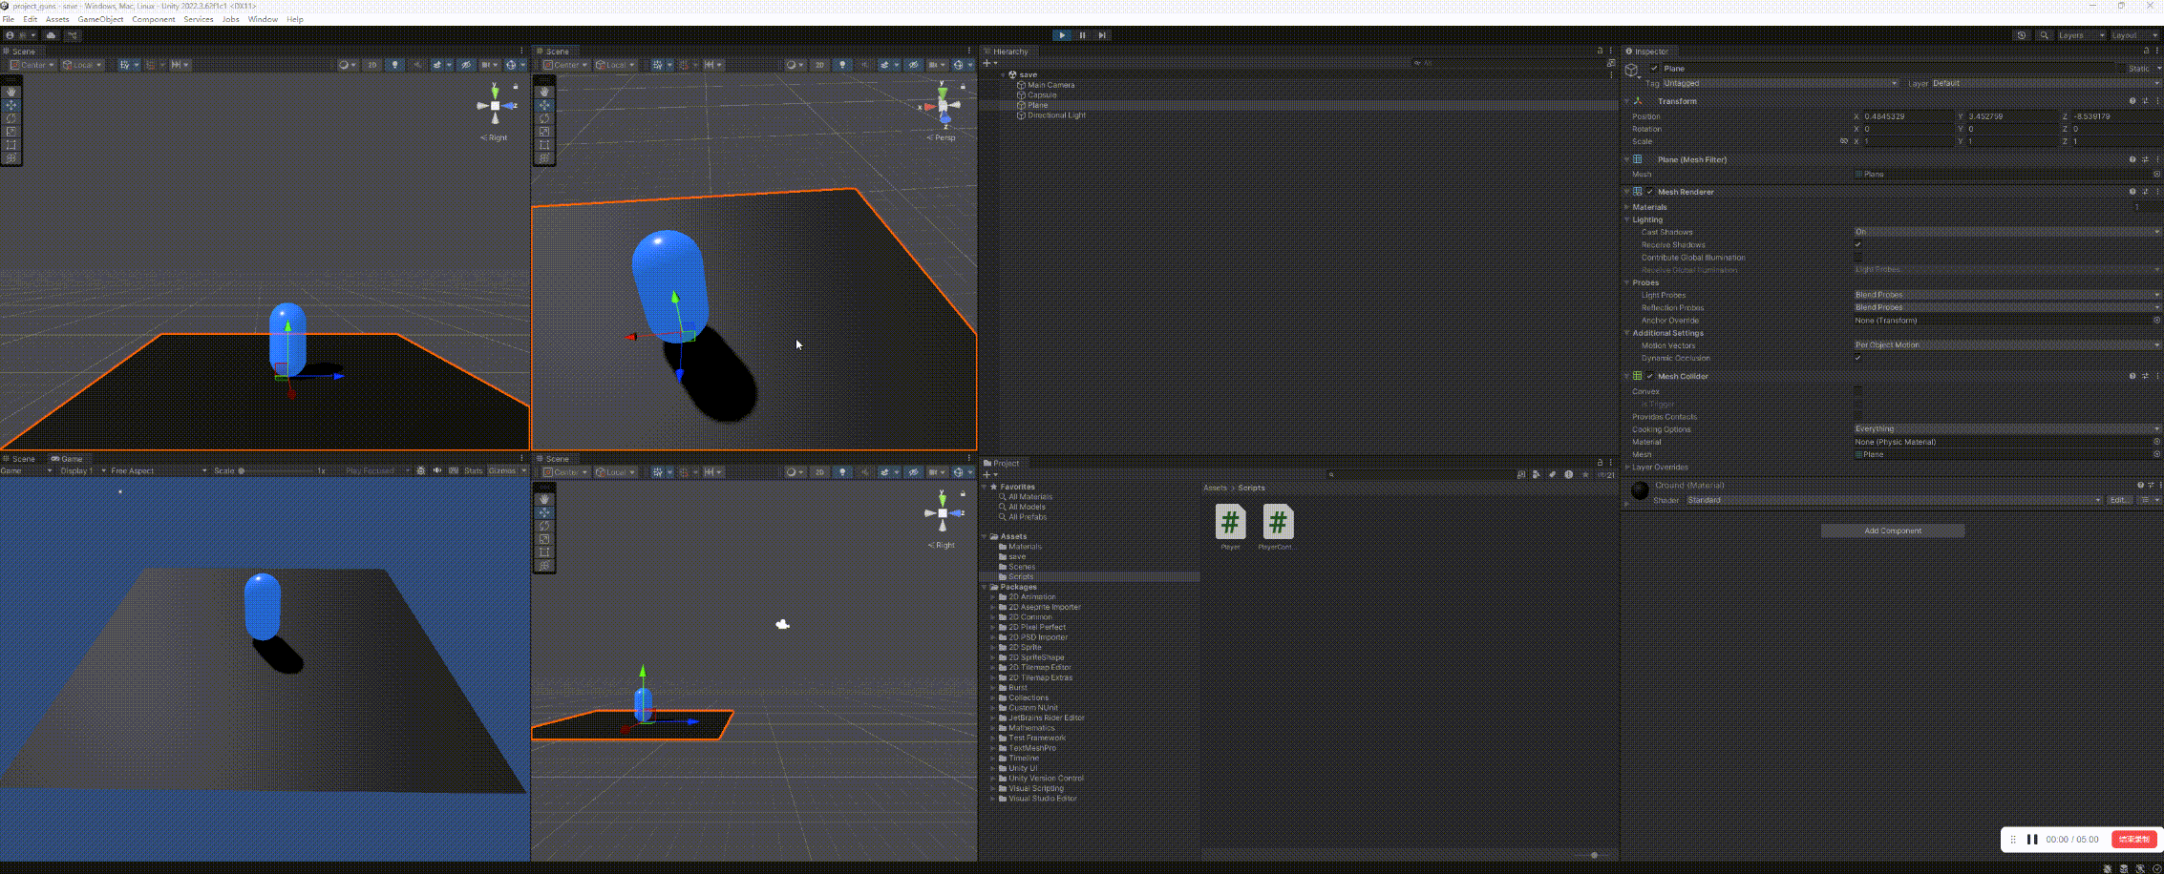The image size is (2164, 874).
Task: Click the Search magnifier in top toolbar
Action: pos(2044,35)
